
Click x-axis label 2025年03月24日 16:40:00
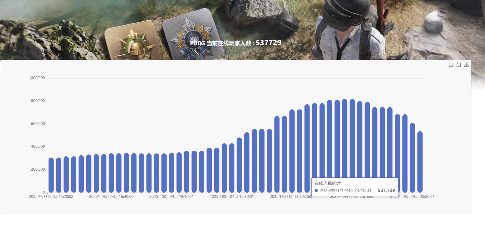(111, 197)
